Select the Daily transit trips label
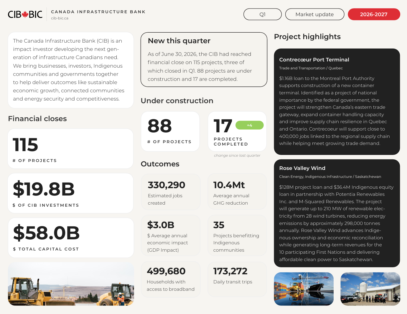 [x=233, y=282]
